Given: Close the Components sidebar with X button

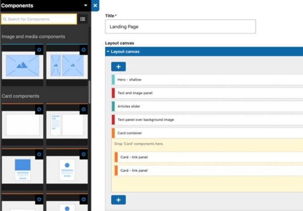Looking at the screenshot, I should [95, 6].
